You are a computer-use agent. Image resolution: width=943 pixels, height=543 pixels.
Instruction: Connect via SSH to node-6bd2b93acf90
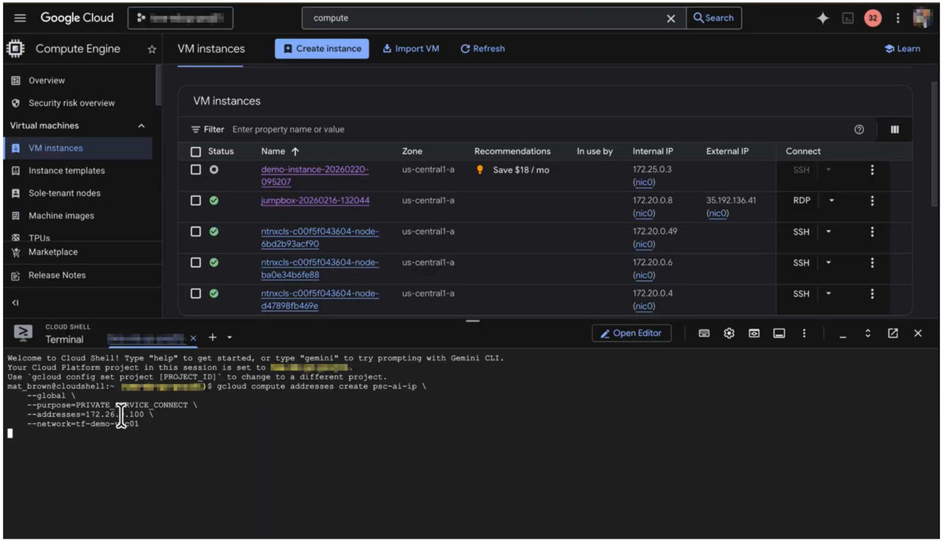tap(801, 232)
